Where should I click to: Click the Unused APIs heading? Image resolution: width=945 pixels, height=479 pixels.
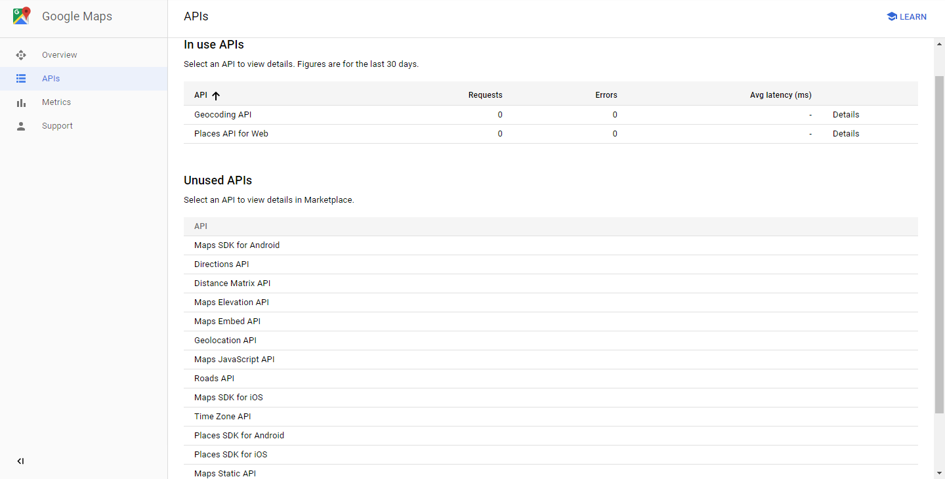click(x=218, y=180)
